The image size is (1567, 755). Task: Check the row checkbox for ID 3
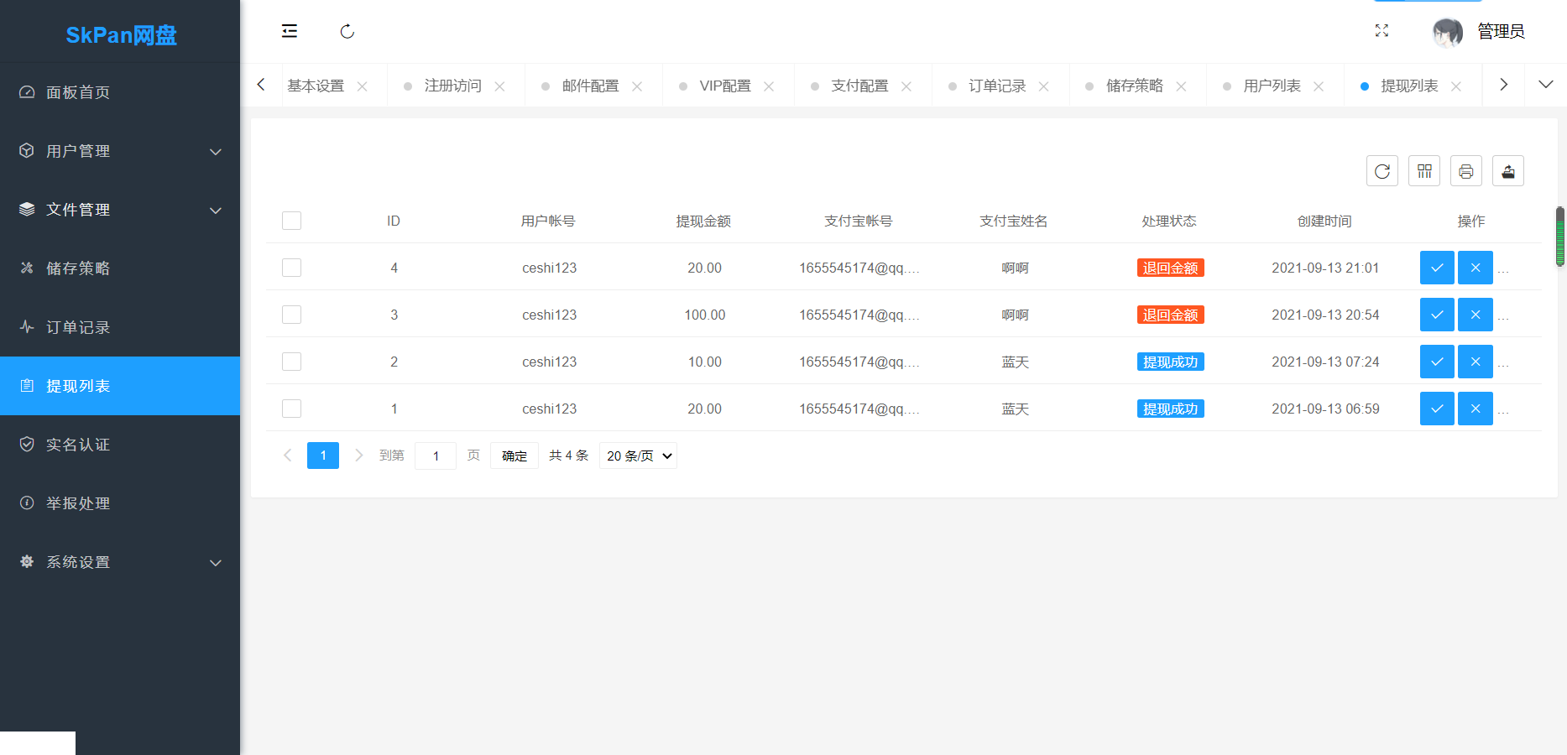[291, 315]
